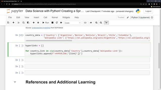Click the browser forward arrow
Image resolution: width=161 pixels, height=90 pixels.
pyautogui.click(x=4, y=4)
